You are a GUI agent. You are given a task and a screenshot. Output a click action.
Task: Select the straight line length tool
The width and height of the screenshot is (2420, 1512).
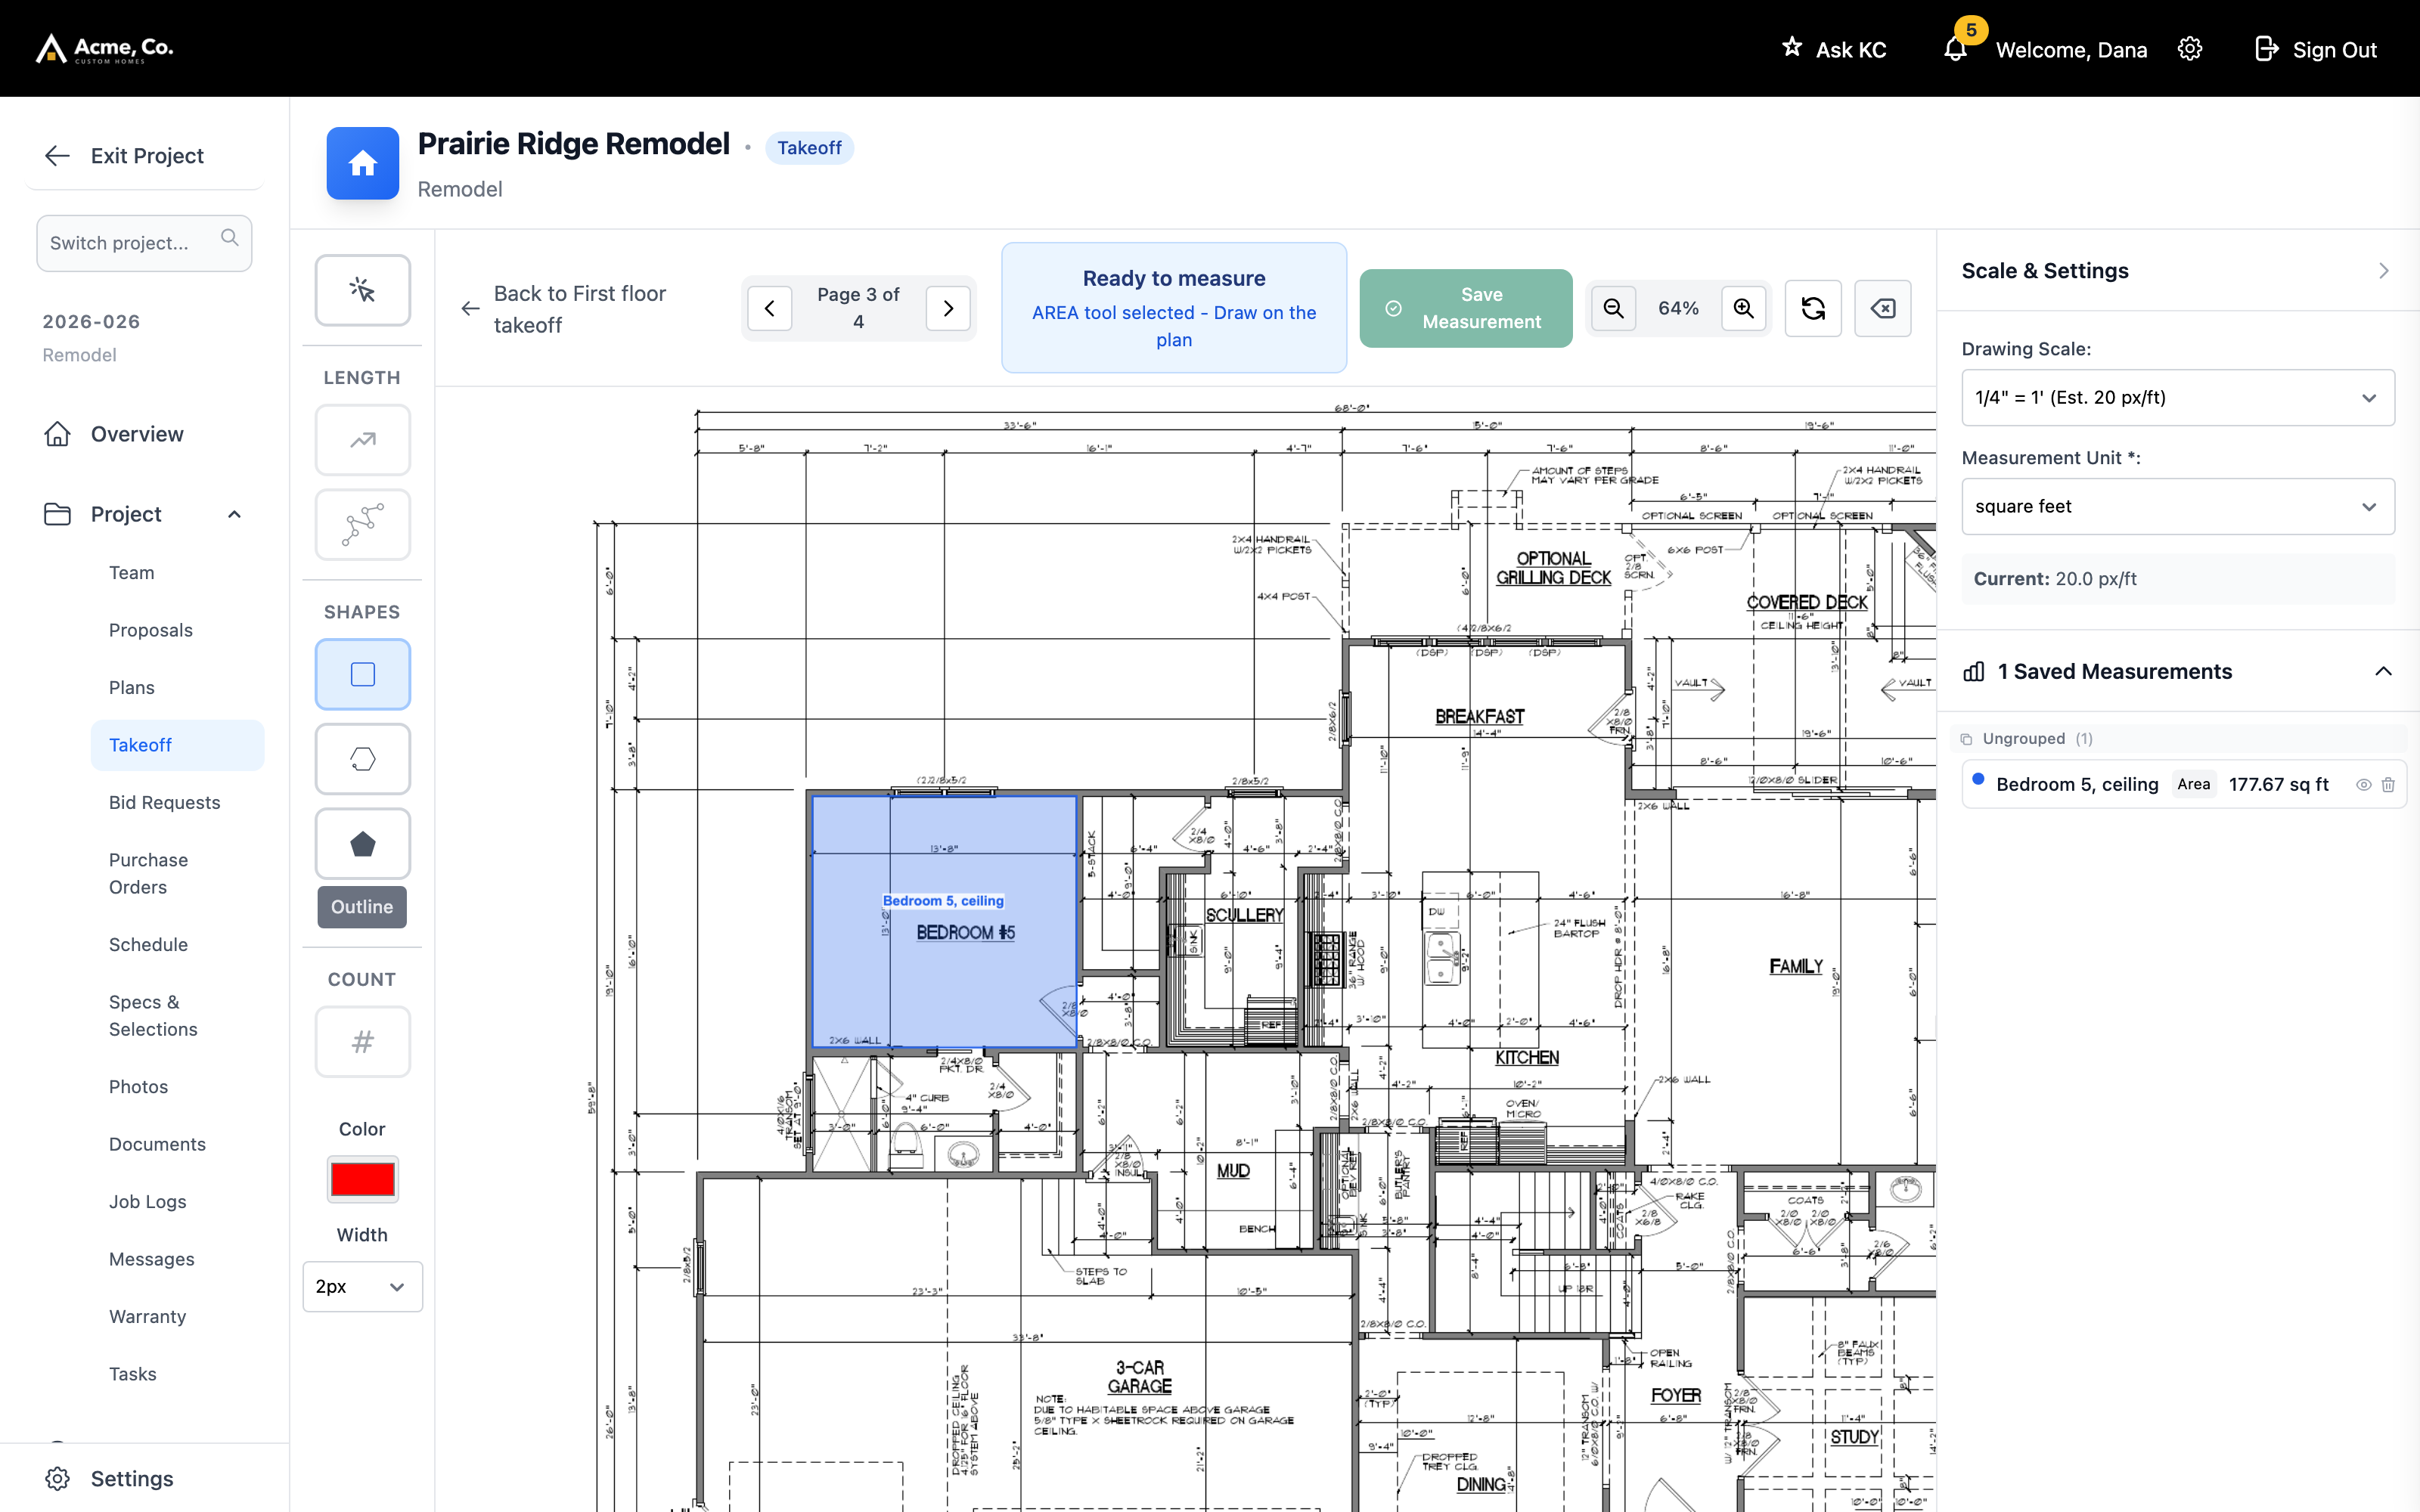362,440
